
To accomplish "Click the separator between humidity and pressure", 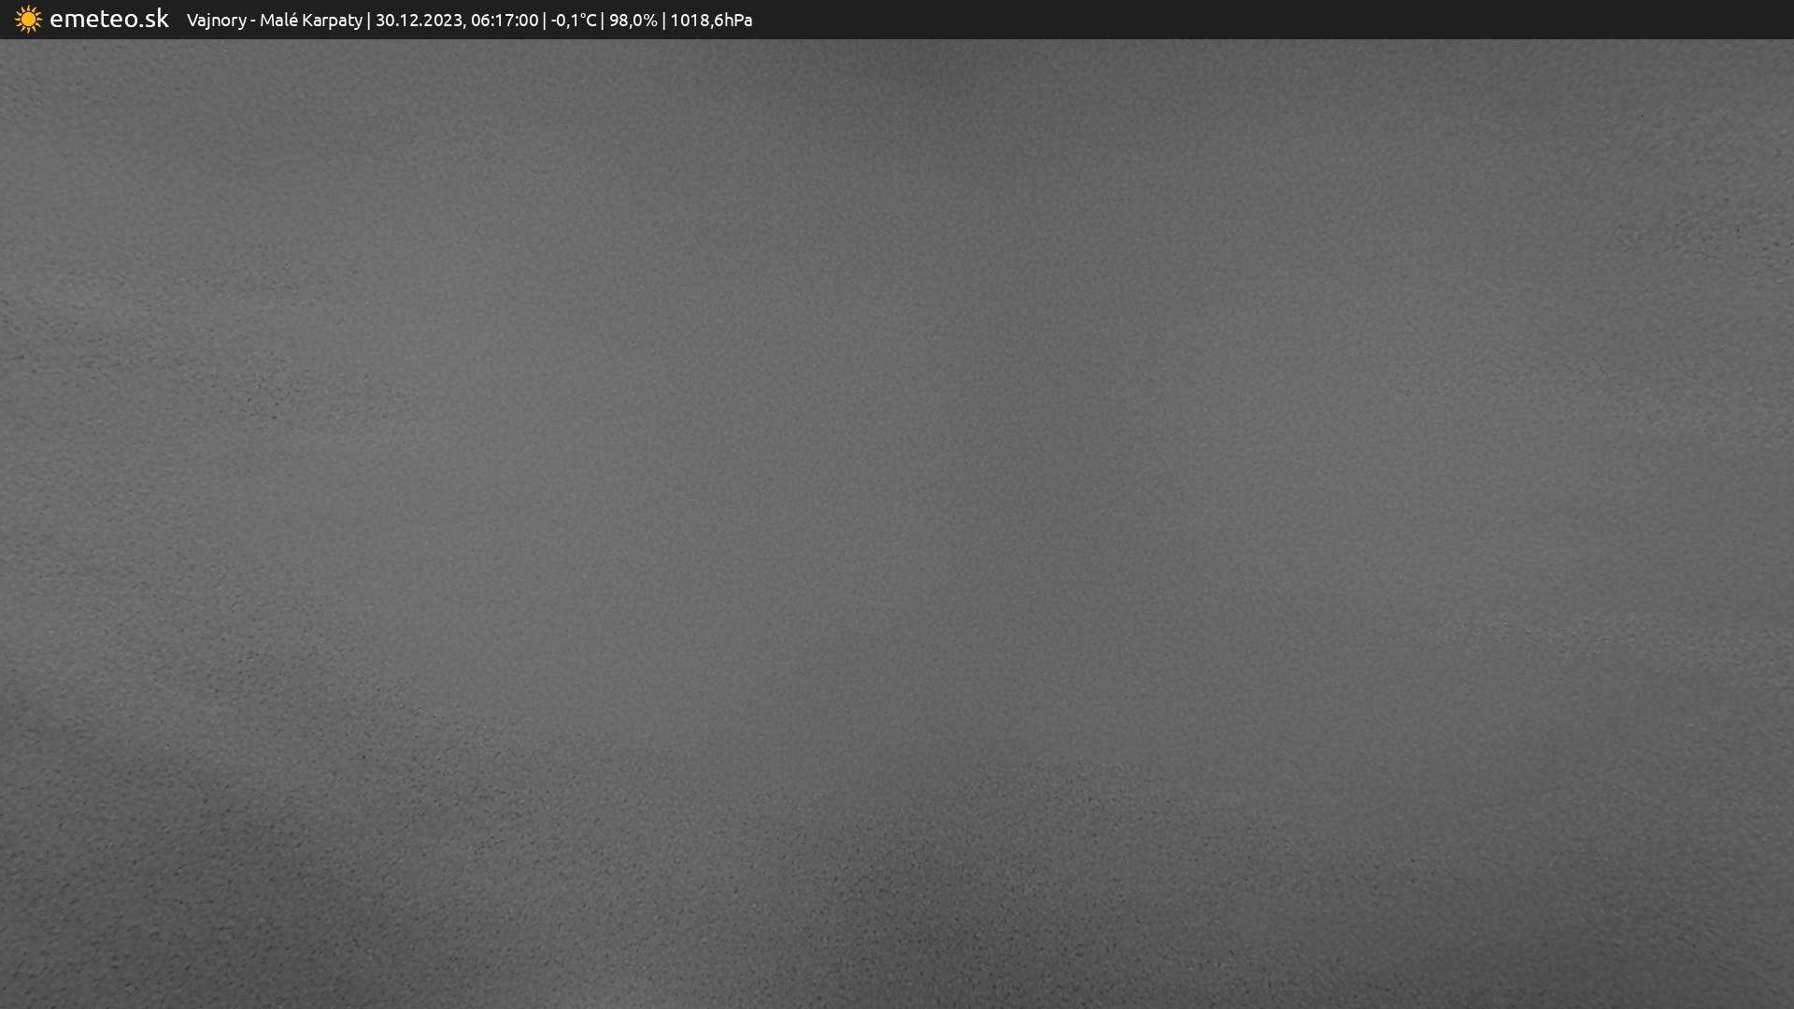I will click(663, 21).
